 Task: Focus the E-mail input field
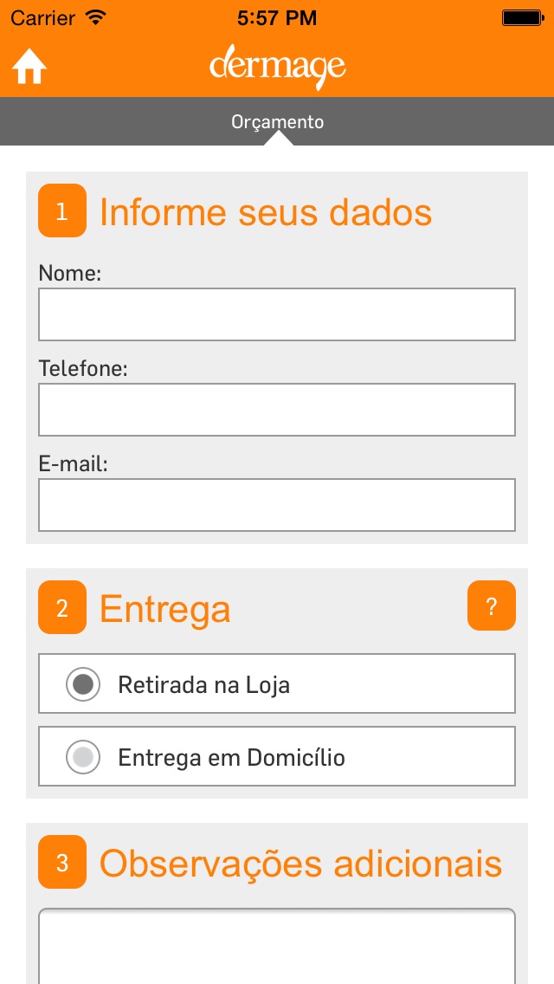coord(277,505)
